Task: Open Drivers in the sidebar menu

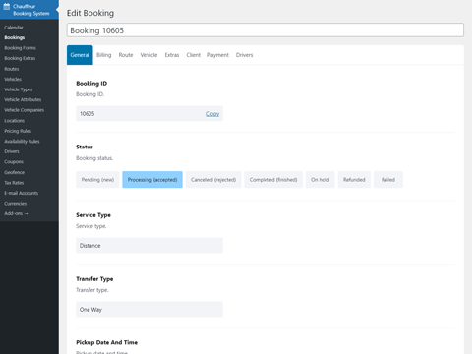Action: (12, 151)
